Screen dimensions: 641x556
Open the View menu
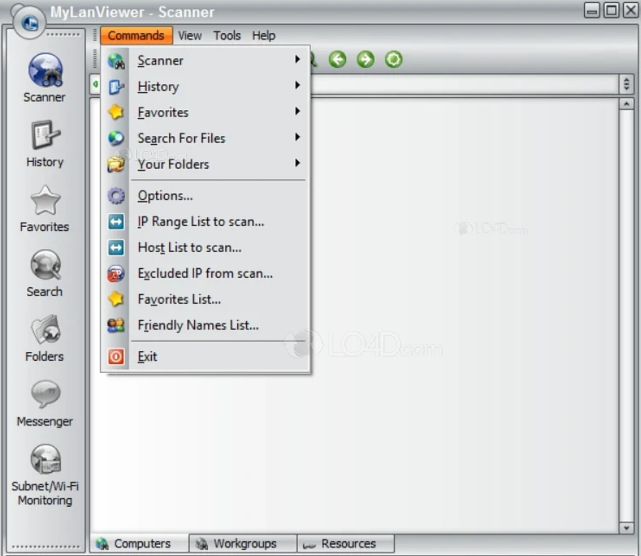click(190, 35)
